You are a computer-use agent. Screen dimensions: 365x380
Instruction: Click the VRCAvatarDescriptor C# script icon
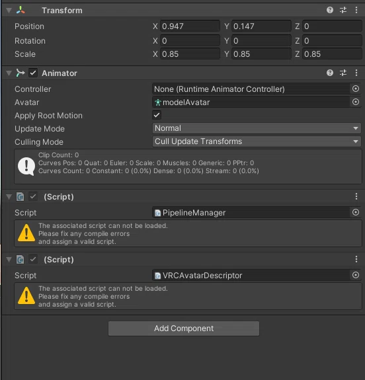(x=20, y=259)
